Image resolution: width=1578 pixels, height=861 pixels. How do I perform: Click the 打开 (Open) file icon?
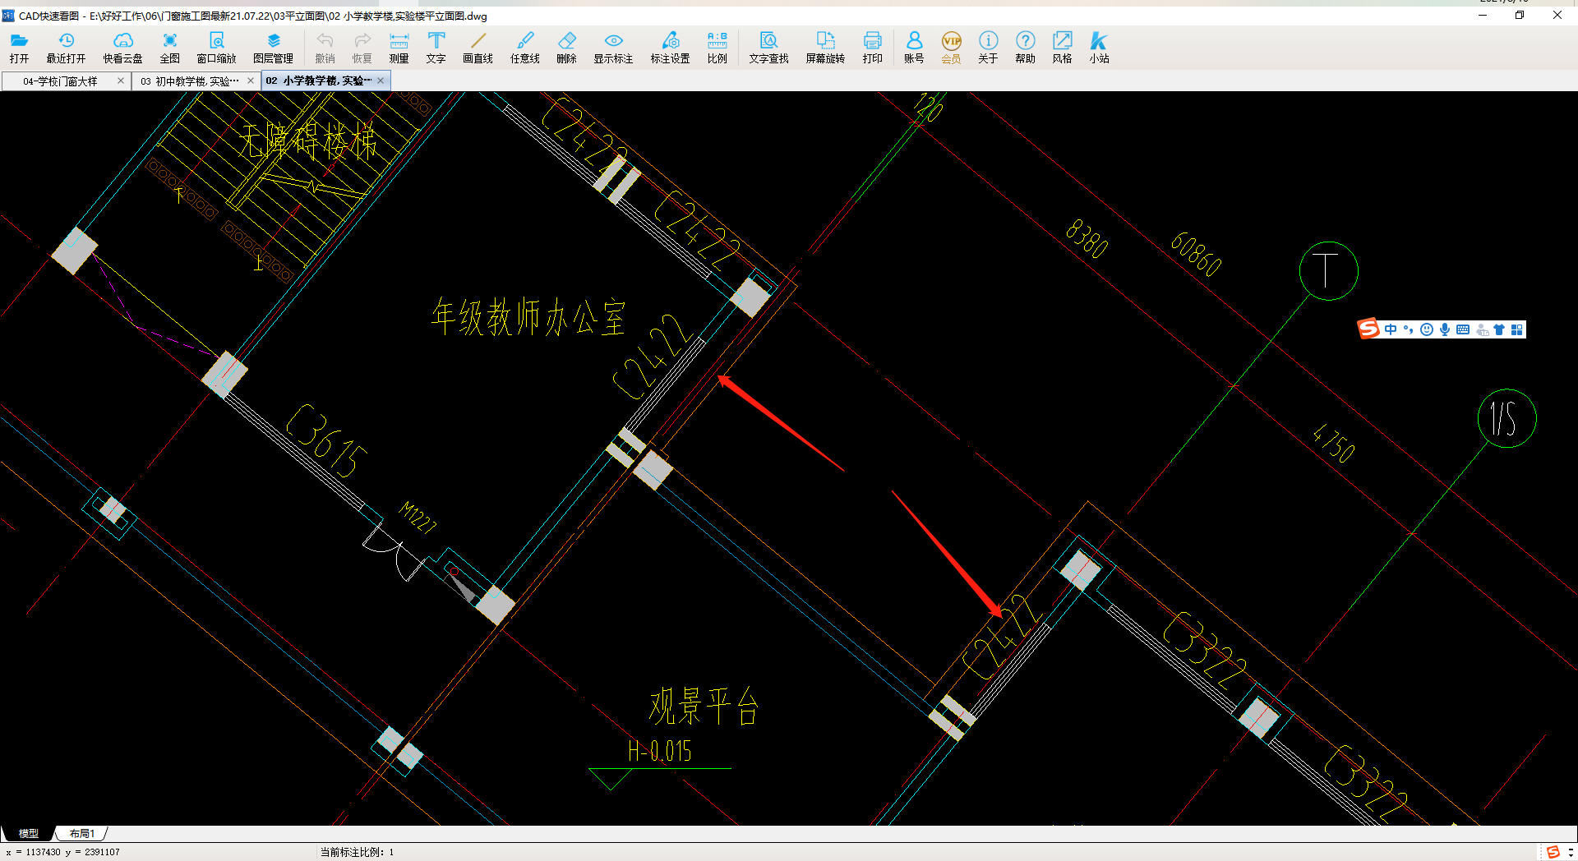pos(19,48)
